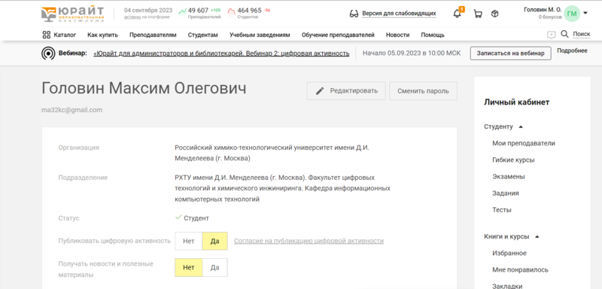This screenshot has height=289, width=602.
Task: Open Избранное in sidebar
Action: click(509, 254)
